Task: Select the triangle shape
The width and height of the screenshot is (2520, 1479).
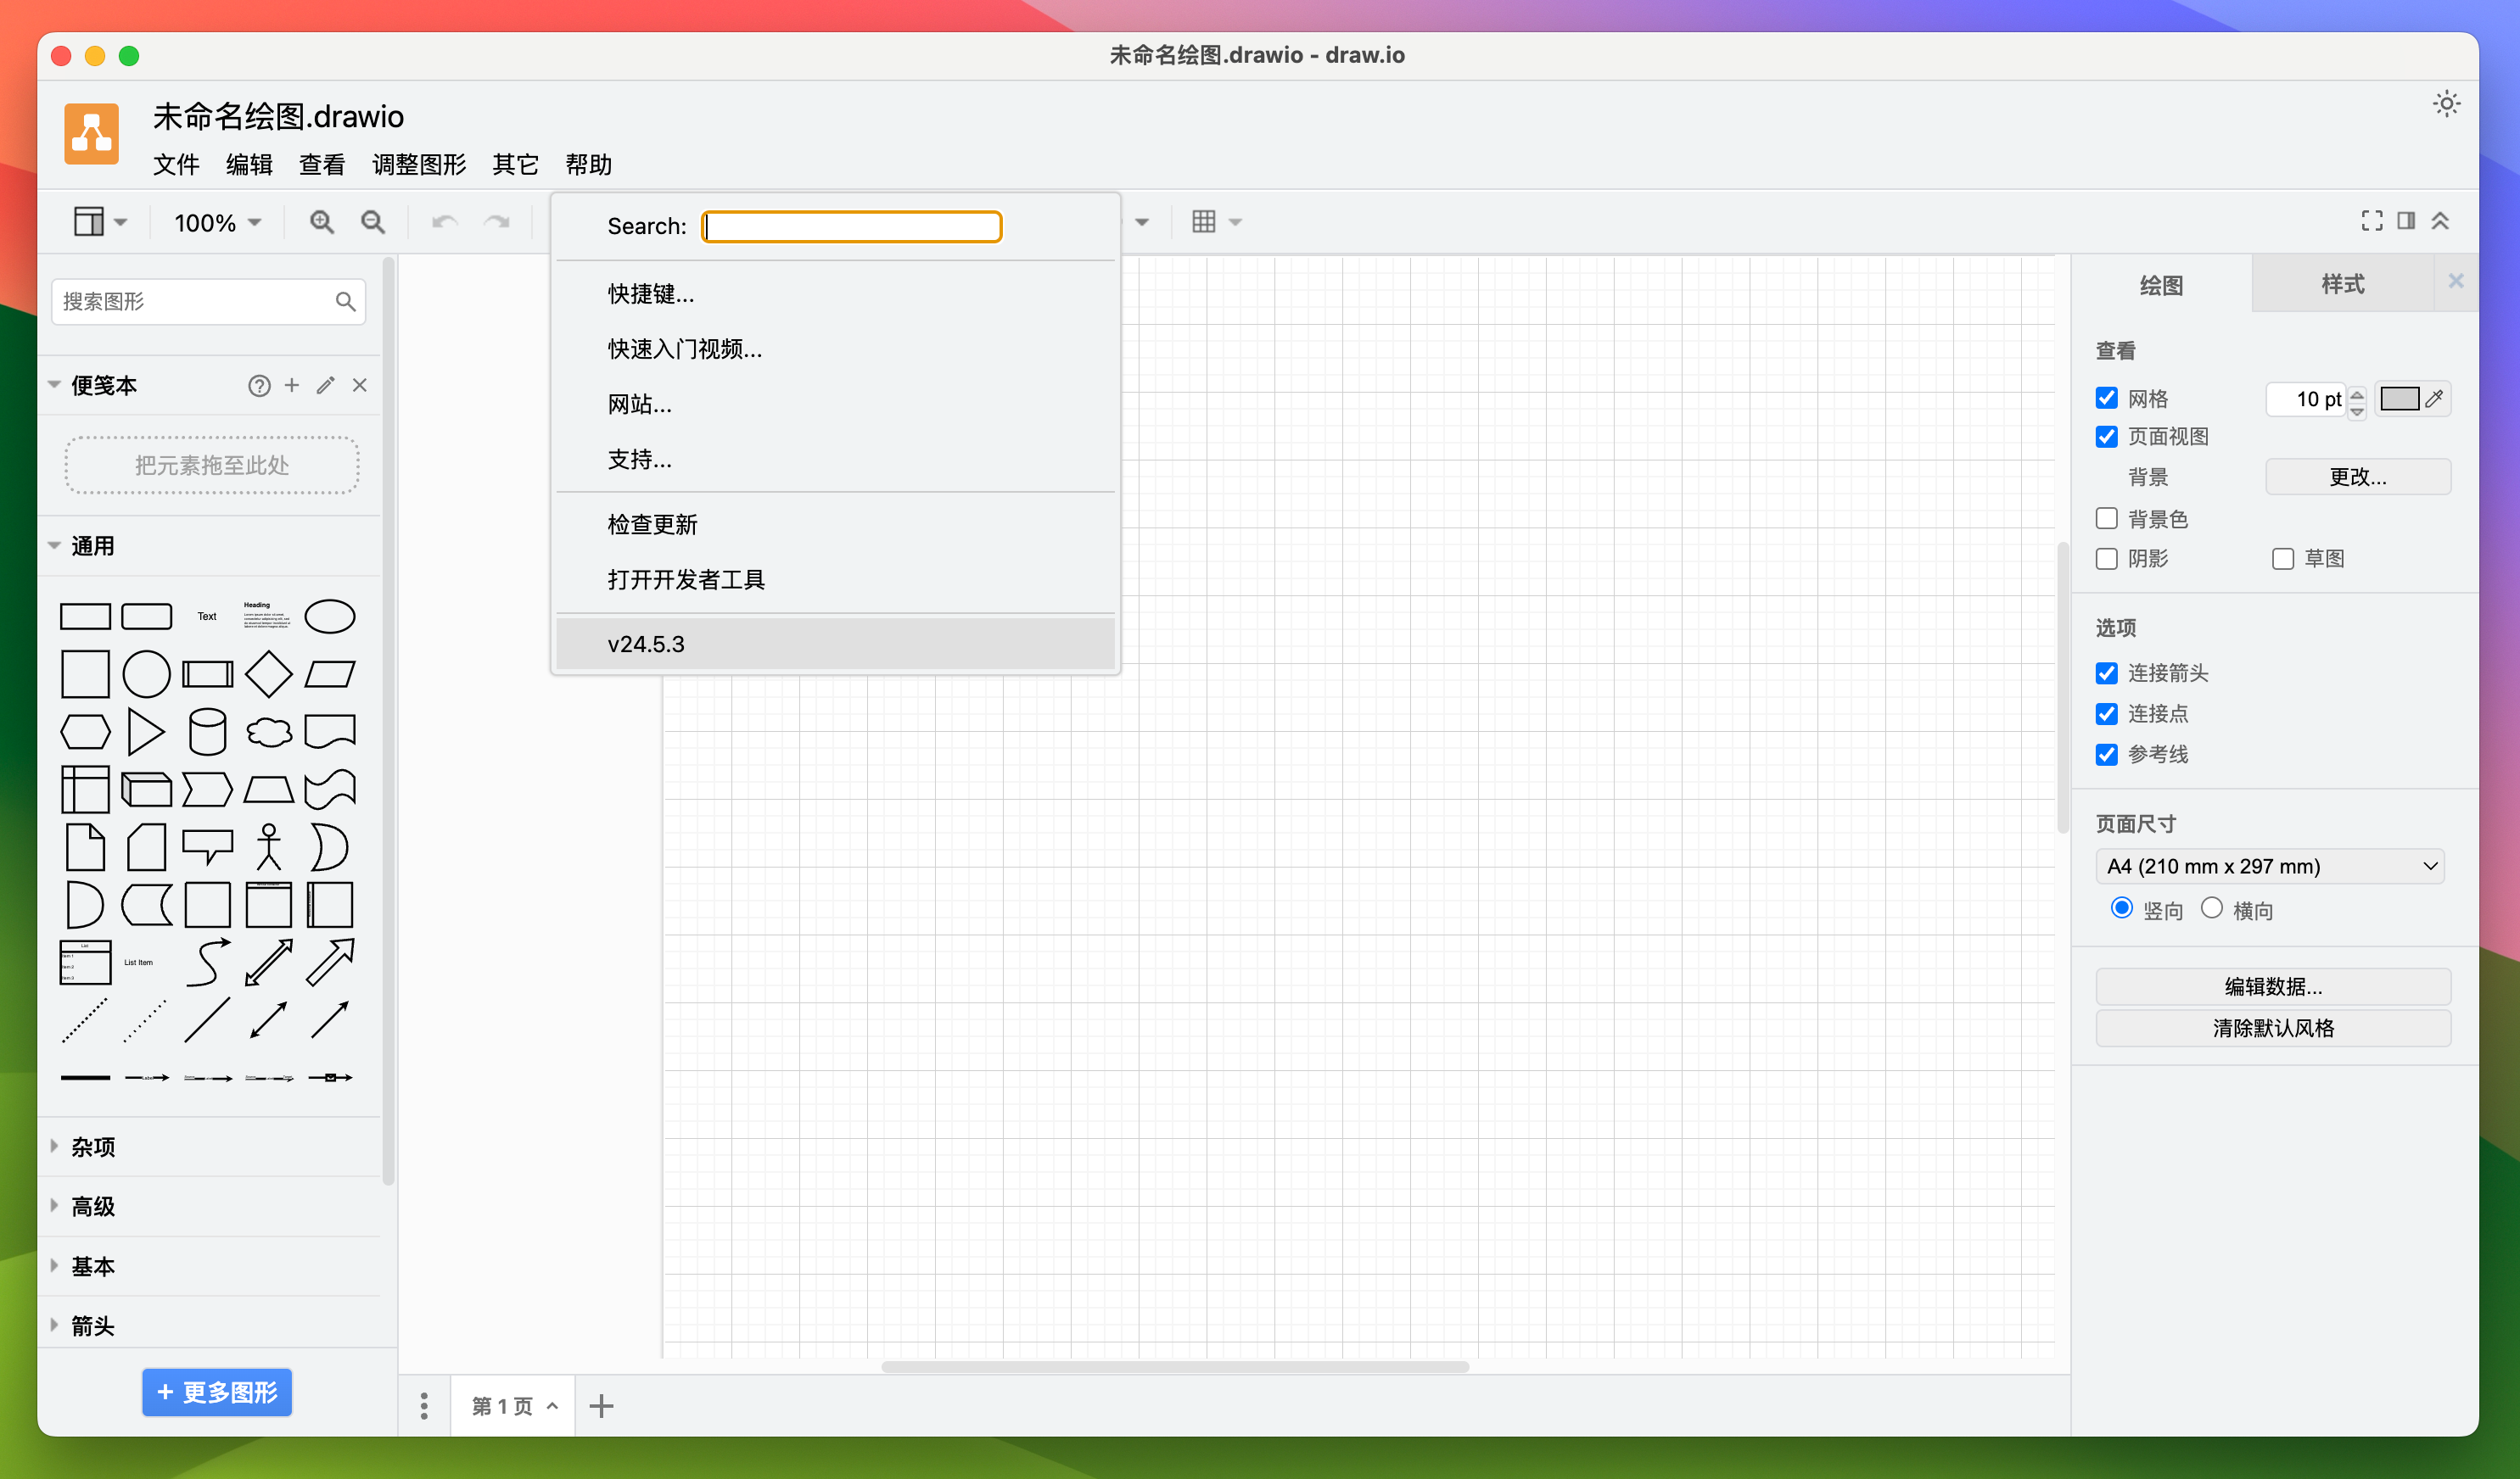Action: tap(146, 732)
